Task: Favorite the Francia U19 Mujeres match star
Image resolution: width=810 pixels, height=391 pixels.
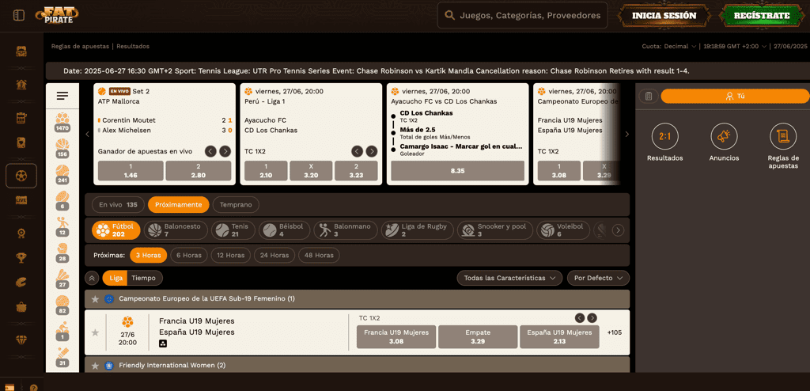Action: [95, 332]
